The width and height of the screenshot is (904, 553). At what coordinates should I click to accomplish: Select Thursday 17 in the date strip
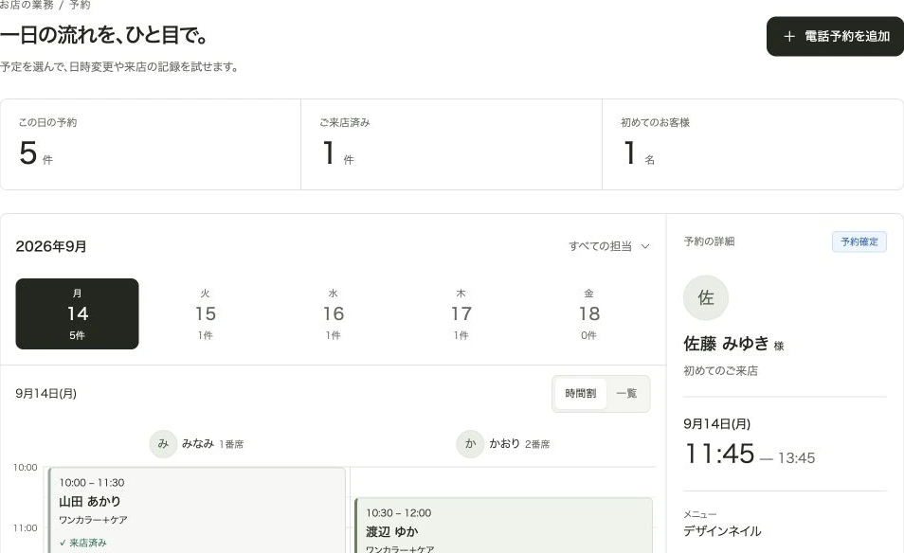461,314
